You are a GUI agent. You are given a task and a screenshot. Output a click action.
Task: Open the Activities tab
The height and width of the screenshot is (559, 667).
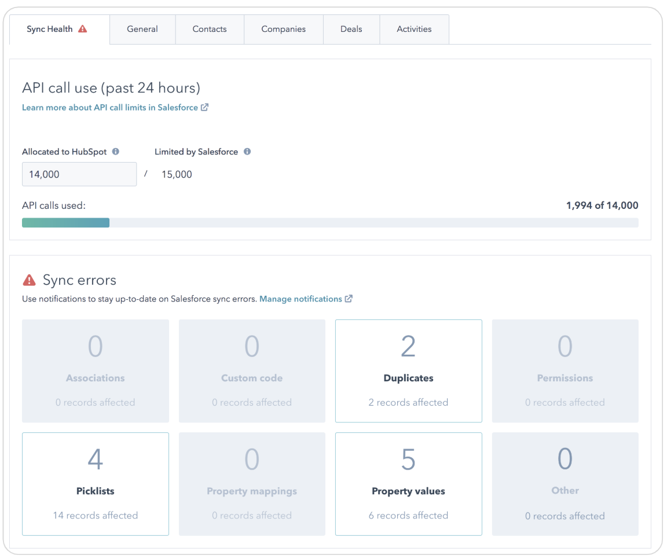click(414, 29)
